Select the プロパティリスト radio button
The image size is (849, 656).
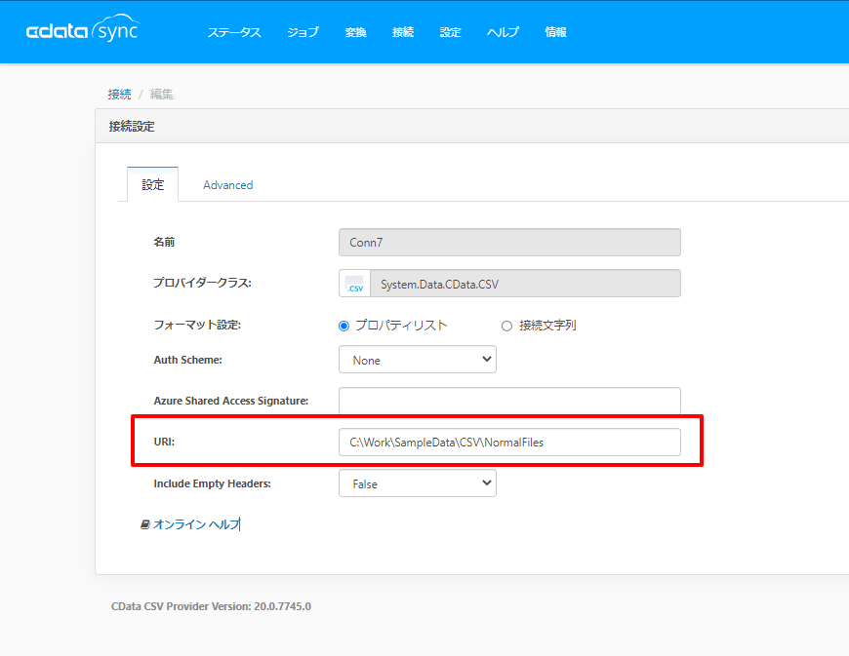tap(344, 326)
